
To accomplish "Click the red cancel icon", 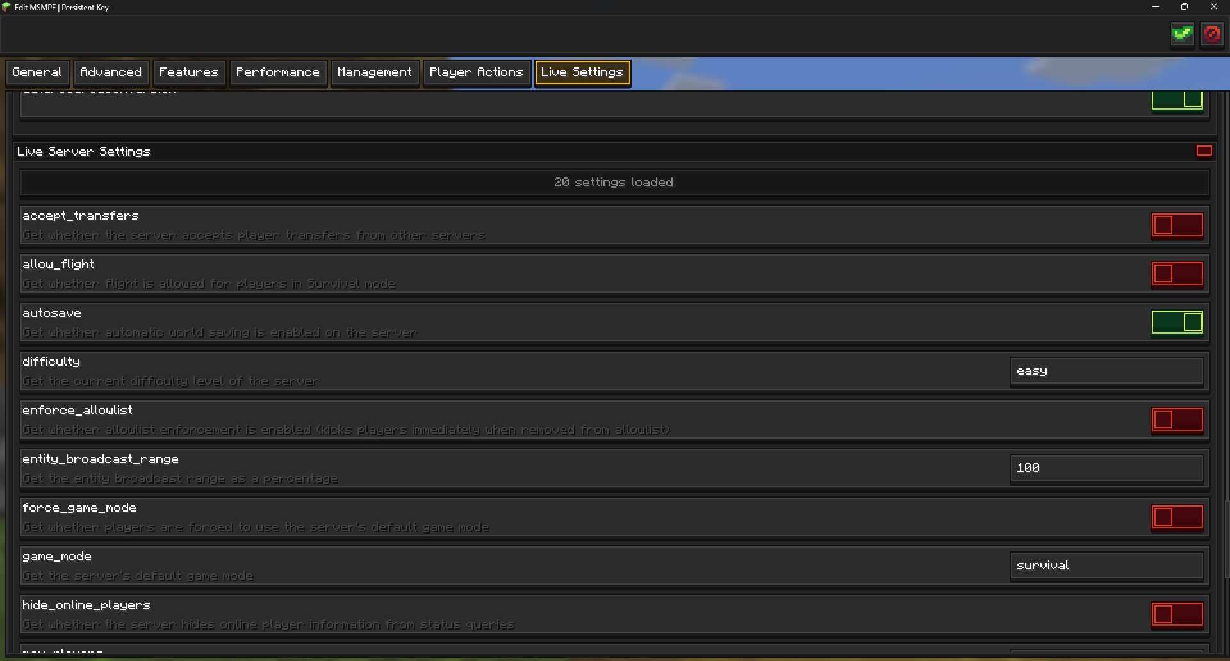I will [x=1212, y=34].
